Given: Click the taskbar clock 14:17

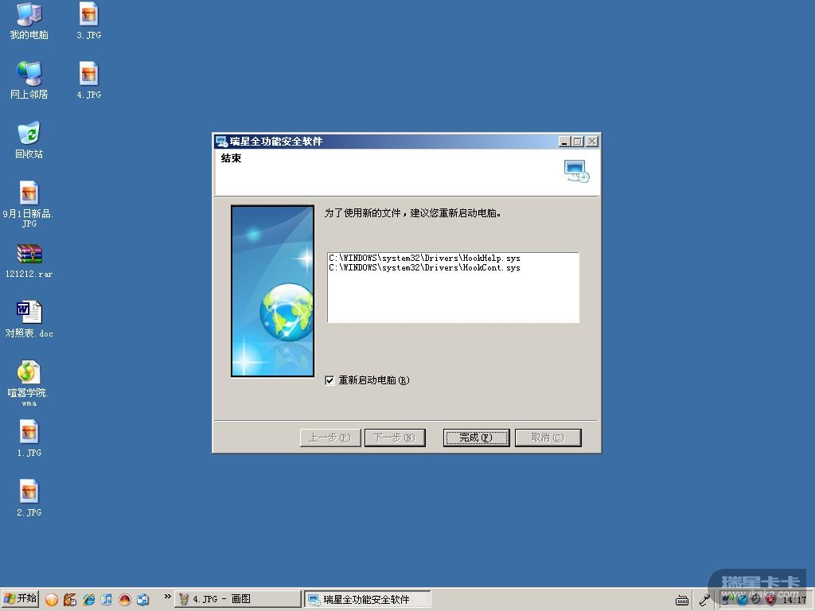Looking at the screenshot, I should click(x=794, y=600).
